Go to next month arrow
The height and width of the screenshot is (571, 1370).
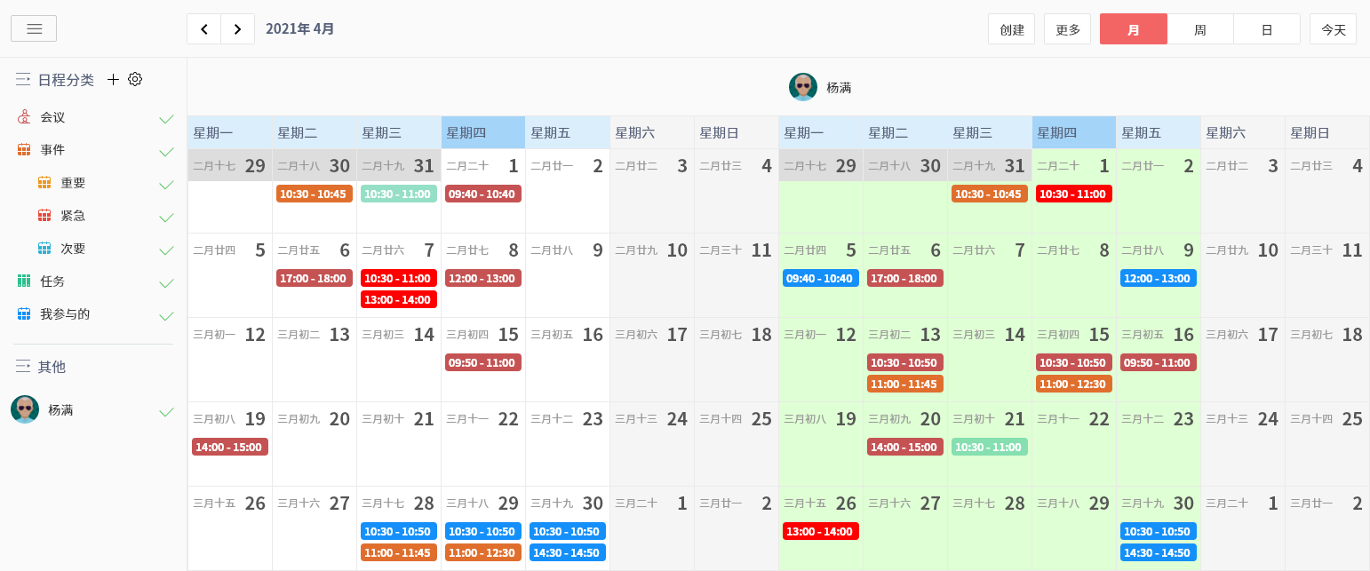click(x=237, y=29)
